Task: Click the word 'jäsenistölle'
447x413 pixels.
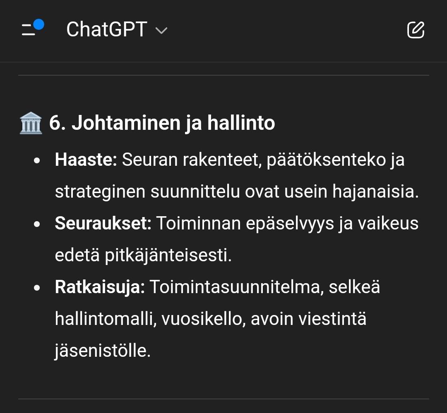Action: 103,351
